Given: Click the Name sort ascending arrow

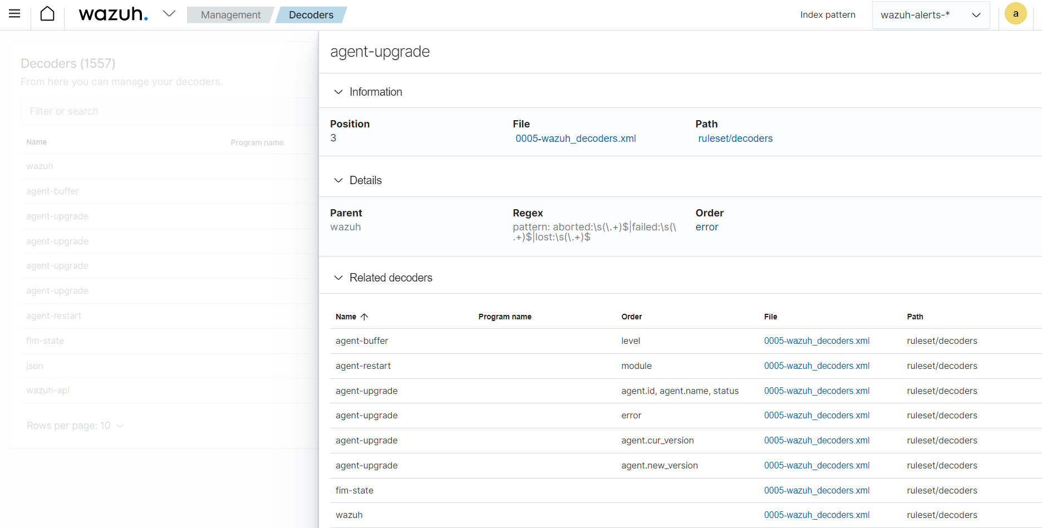Looking at the screenshot, I should click(365, 317).
